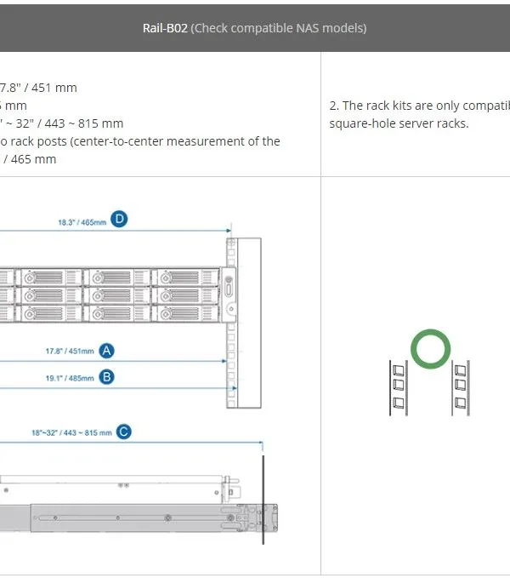This screenshot has width=510, height=578.
Task: Click the right square-hole rack post illustration
Action: point(461,388)
